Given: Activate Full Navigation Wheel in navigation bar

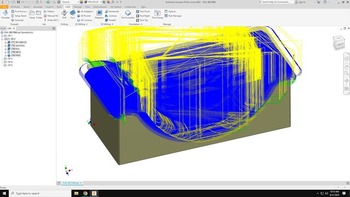Looking at the screenshot, I should point(346,59).
